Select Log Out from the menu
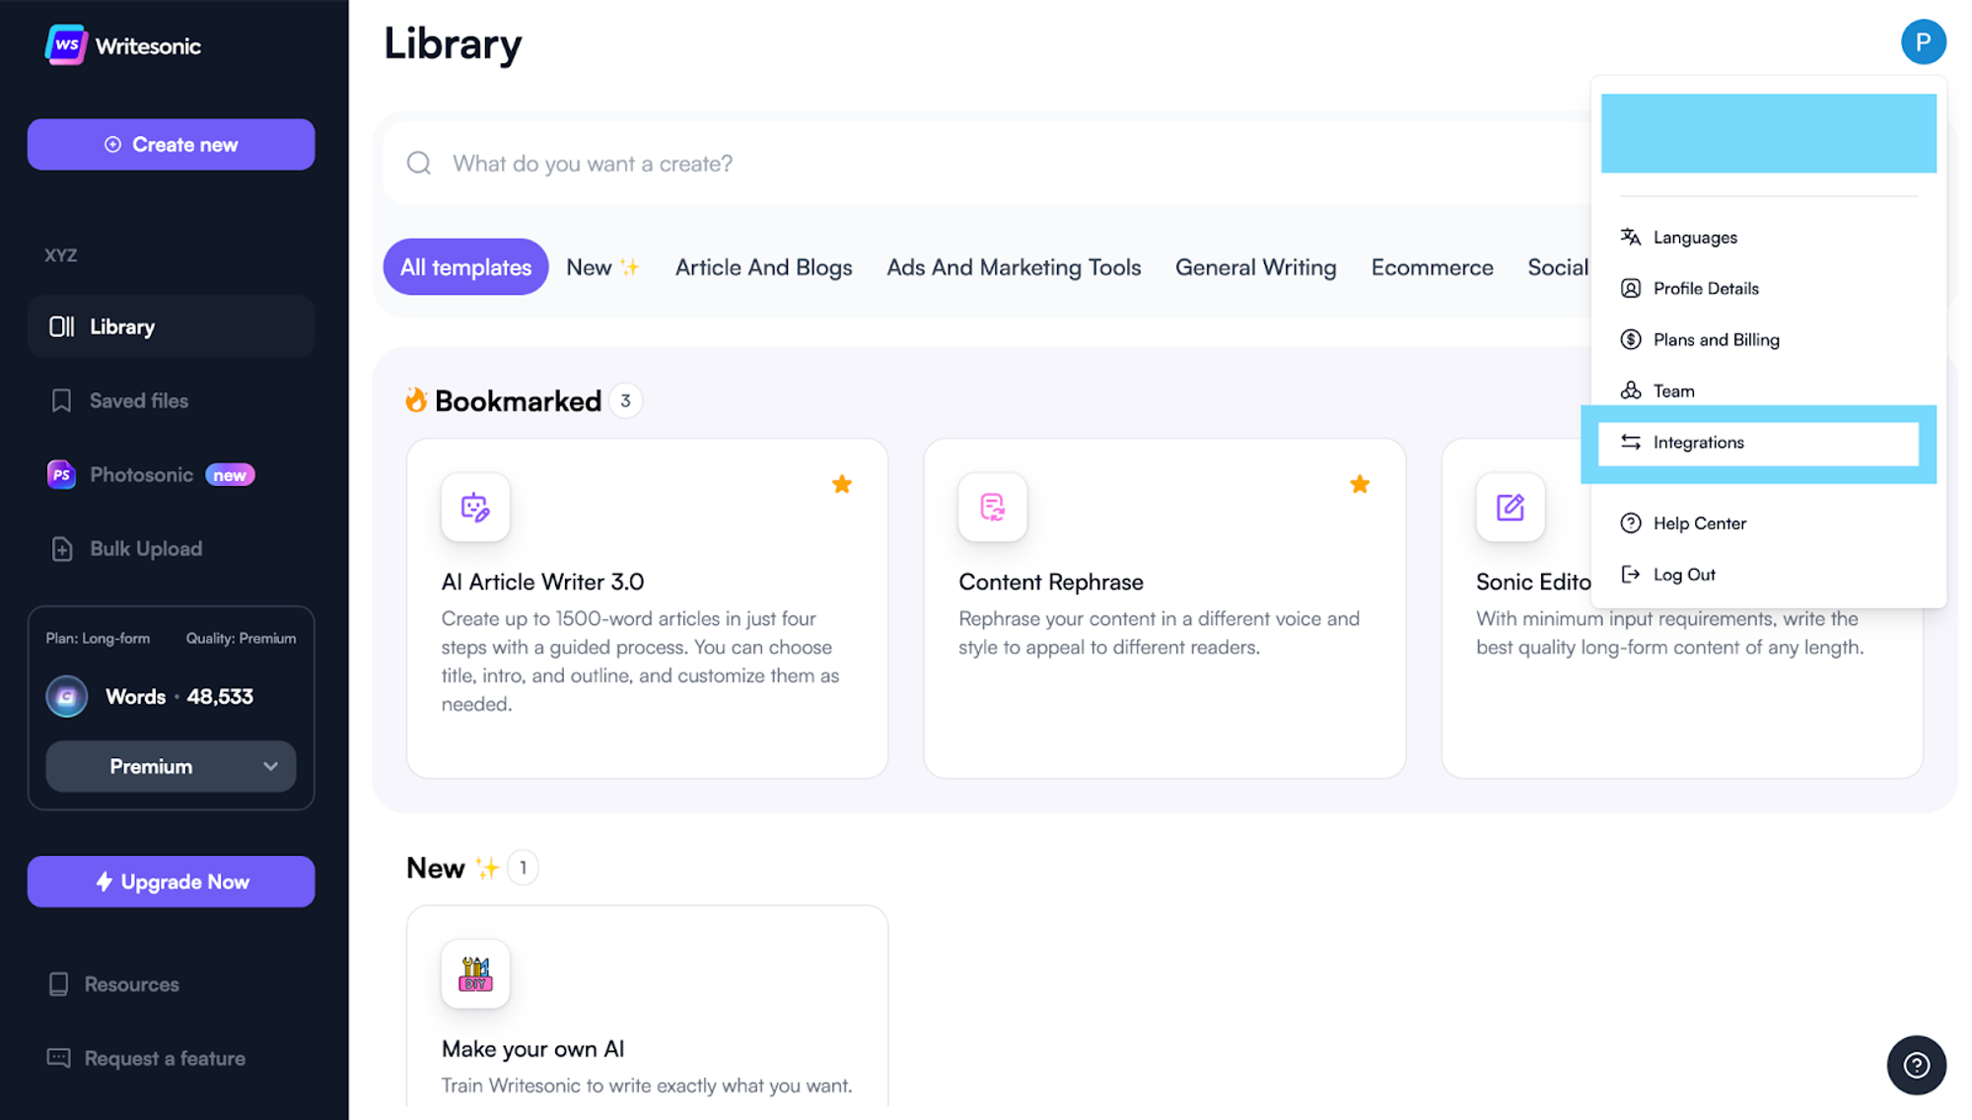The width and height of the screenshot is (1972, 1120). (1683, 575)
